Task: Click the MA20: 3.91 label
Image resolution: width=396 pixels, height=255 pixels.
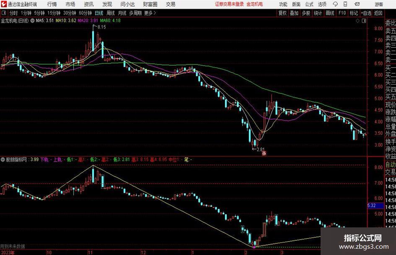Action: [x=88, y=21]
